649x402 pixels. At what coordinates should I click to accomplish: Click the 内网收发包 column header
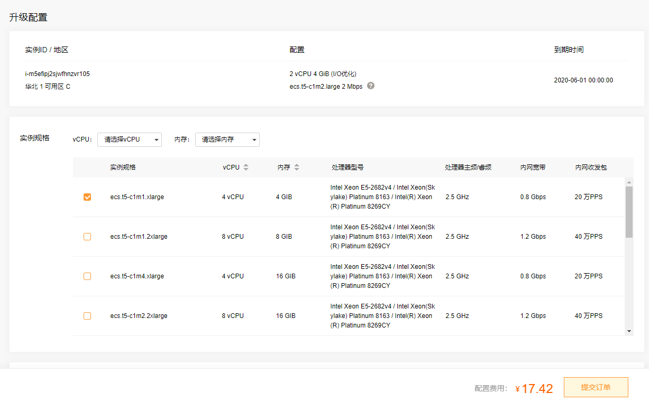coord(591,167)
